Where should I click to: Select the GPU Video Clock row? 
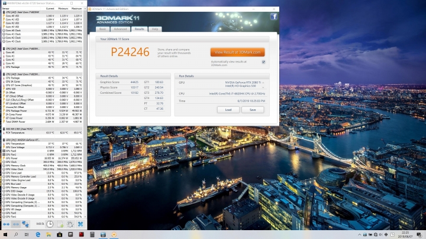tap(42, 169)
